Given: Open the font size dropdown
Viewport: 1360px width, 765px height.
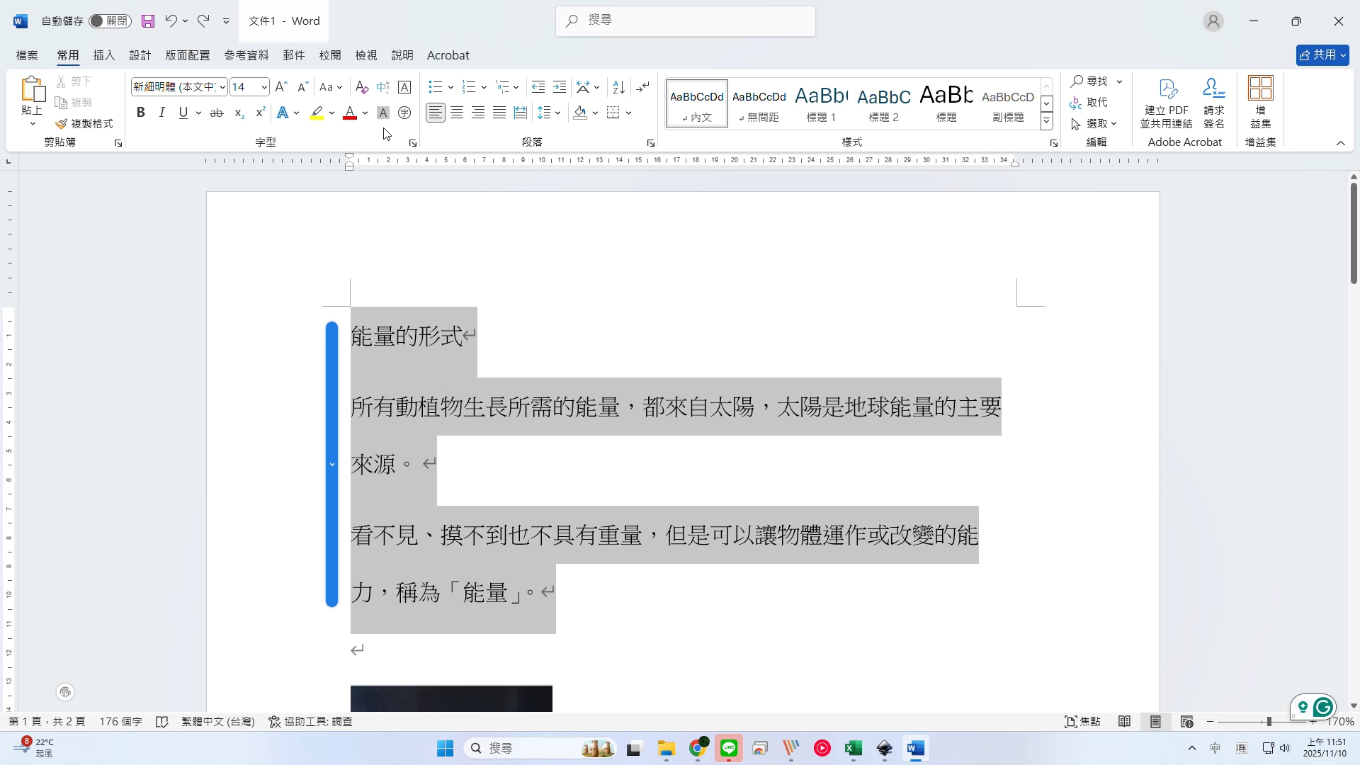Looking at the screenshot, I should click(x=264, y=87).
